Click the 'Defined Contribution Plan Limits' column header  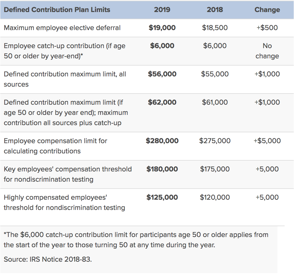57,10
